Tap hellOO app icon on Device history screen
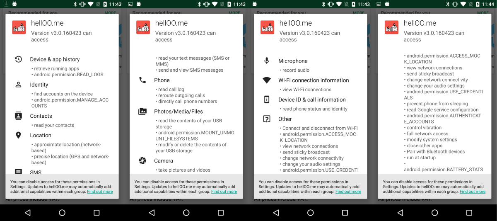 19,27
